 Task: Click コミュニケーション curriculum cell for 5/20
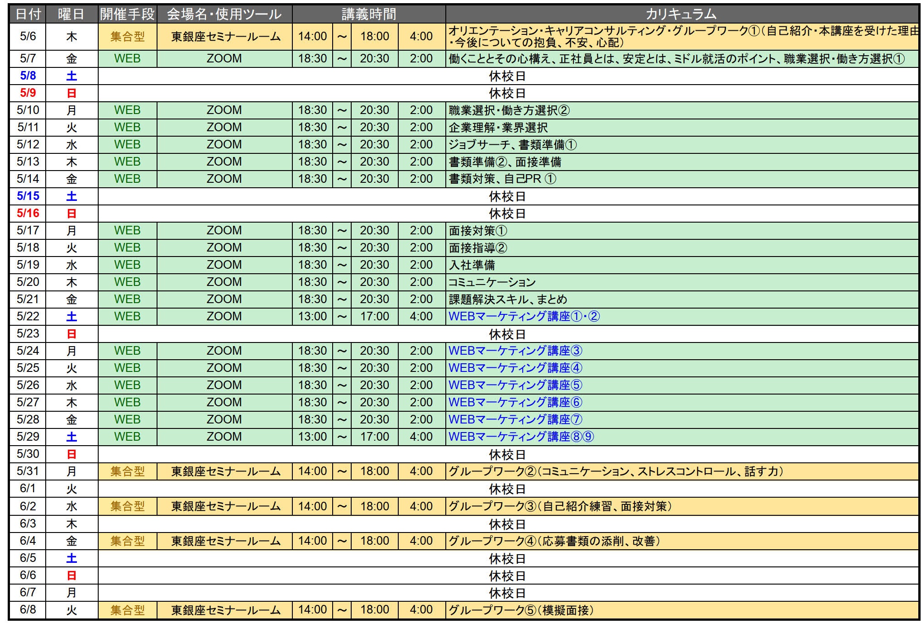click(682, 282)
